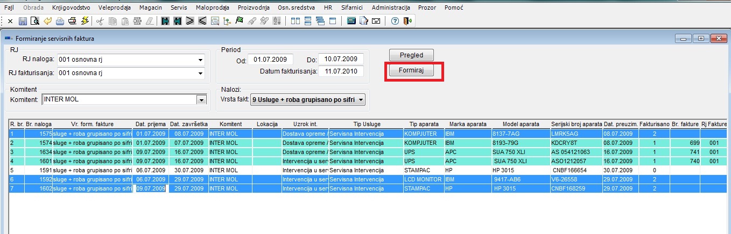Open the Fajl menu
The height and width of the screenshot is (234, 731).
click(x=9, y=8)
